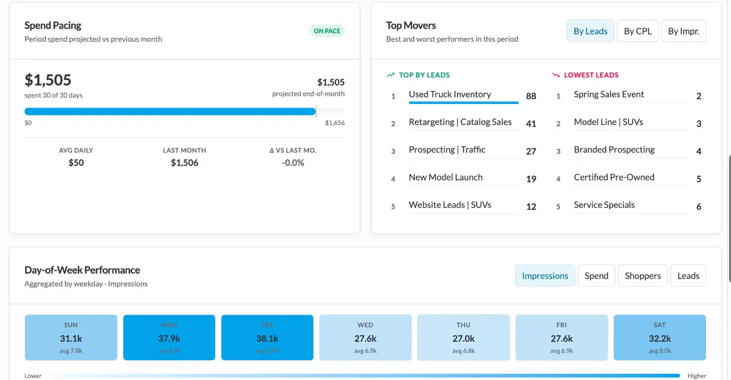Image resolution: width=731 pixels, height=380 pixels.
Task: Click the 88 leads value for Used Truck Inventory
Action: click(x=531, y=96)
